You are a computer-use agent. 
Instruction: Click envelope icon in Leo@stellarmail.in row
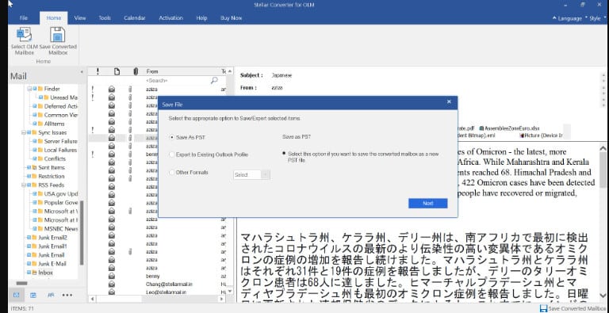point(112,292)
